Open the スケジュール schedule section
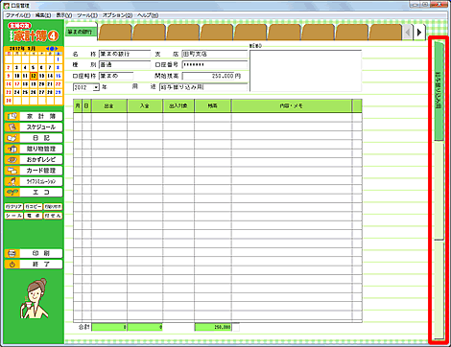 coord(34,127)
